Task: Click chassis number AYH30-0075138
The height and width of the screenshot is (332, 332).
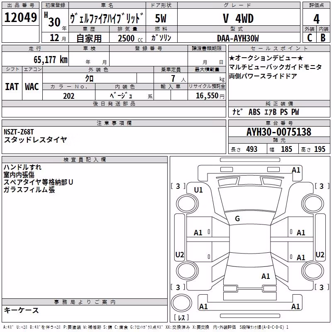Action: click(x=279, y=132)
